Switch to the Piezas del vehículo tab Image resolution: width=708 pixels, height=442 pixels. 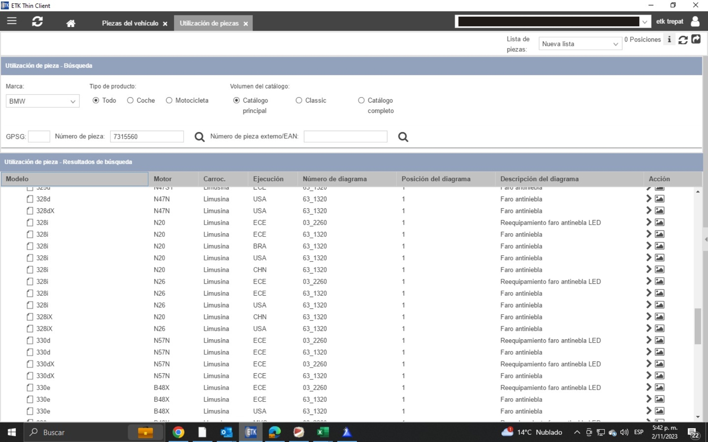pos(130,23)
